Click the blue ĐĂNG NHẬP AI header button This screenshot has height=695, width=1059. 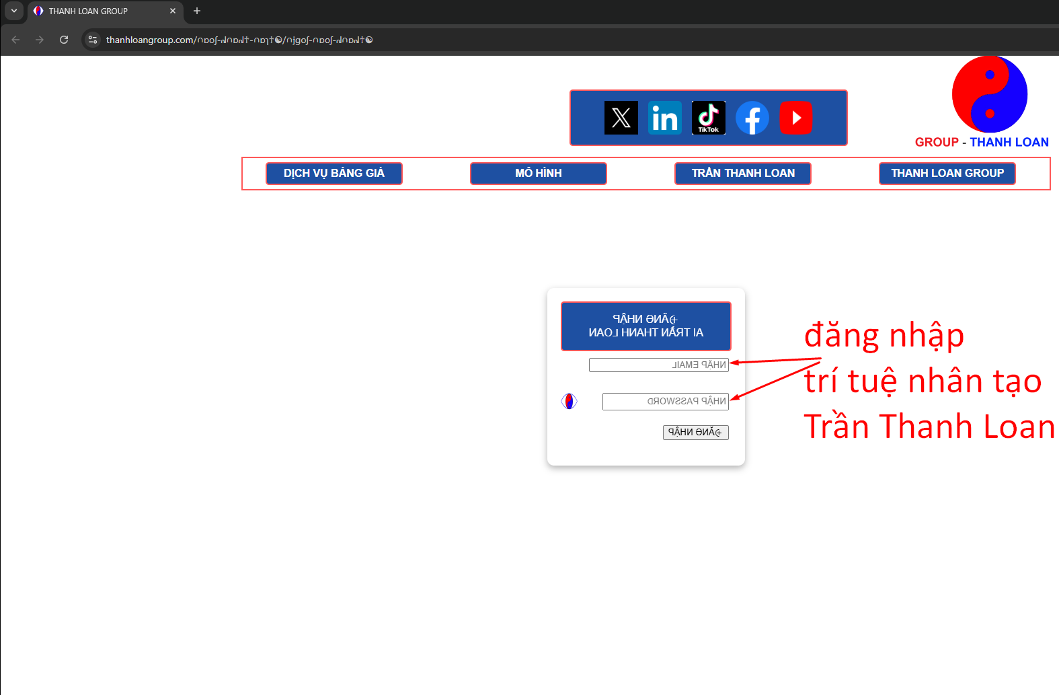(646, 326)
